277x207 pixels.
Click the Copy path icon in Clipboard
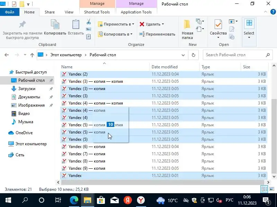pos(89,29)
